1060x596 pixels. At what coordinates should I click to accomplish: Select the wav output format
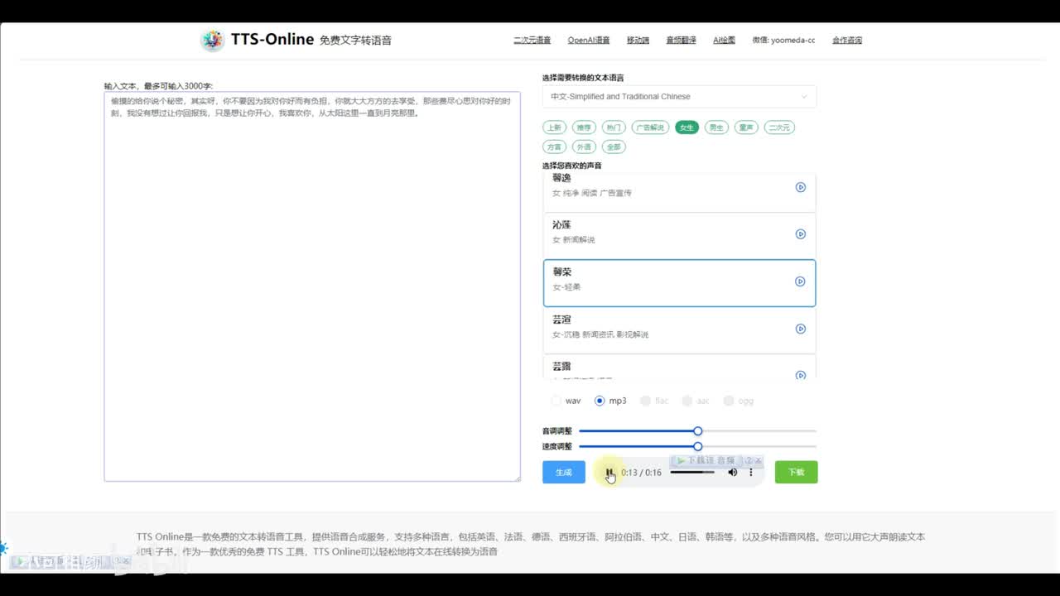[x=556, y=401]
